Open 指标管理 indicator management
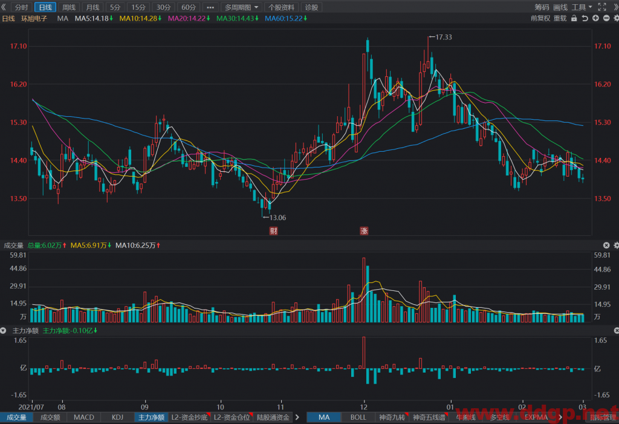The image size is (619, 424). 603,417
